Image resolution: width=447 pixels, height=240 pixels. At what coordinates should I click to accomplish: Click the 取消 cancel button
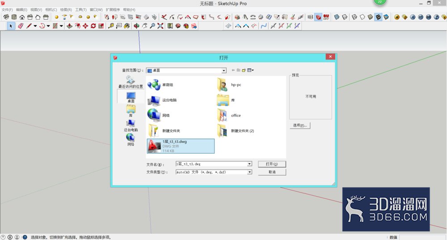coord(272,172)
